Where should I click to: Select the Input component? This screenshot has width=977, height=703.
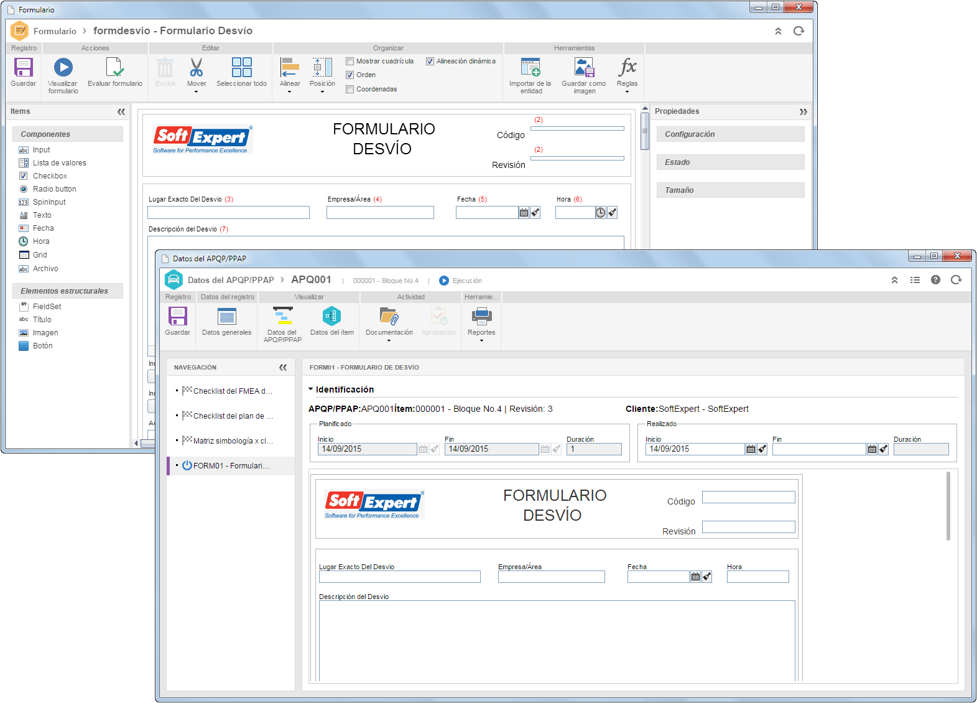35,150
